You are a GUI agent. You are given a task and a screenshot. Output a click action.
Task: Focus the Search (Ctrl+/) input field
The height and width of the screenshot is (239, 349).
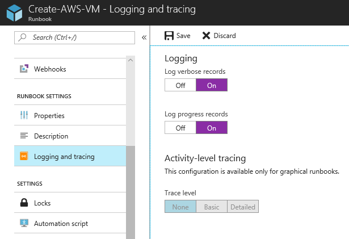[79, 37]
